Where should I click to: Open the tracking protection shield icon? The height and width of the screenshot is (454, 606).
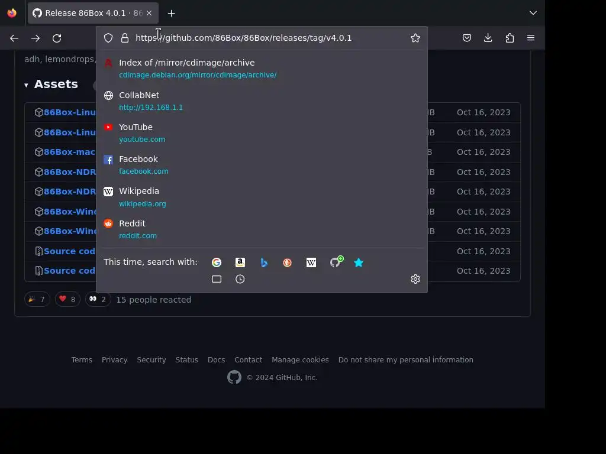(108, 38)
